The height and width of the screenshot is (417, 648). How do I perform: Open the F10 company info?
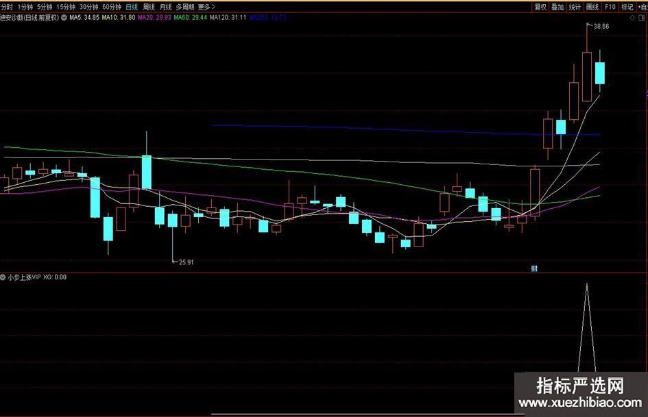click(x=610, y=7)
